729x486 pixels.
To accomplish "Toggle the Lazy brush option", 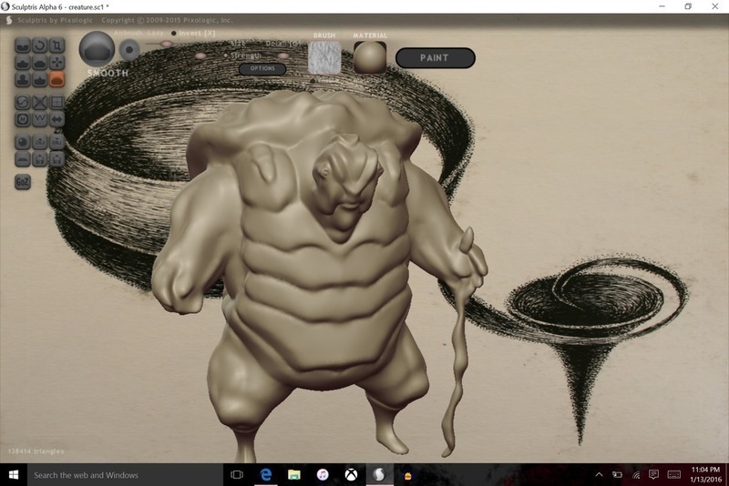I will pos(155,34).
